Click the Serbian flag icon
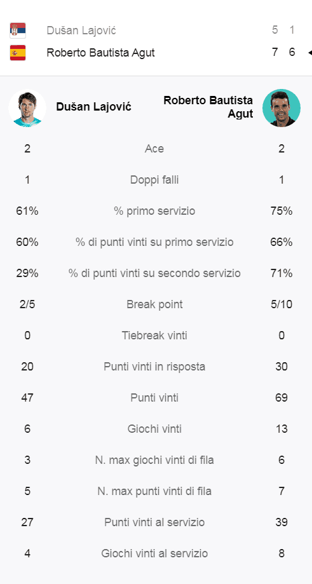Screen dimensions: 312x584 [18, 31]
